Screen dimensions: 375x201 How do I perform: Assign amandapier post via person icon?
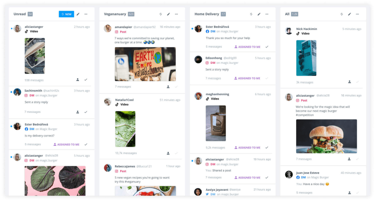click(x=168, y=87)
